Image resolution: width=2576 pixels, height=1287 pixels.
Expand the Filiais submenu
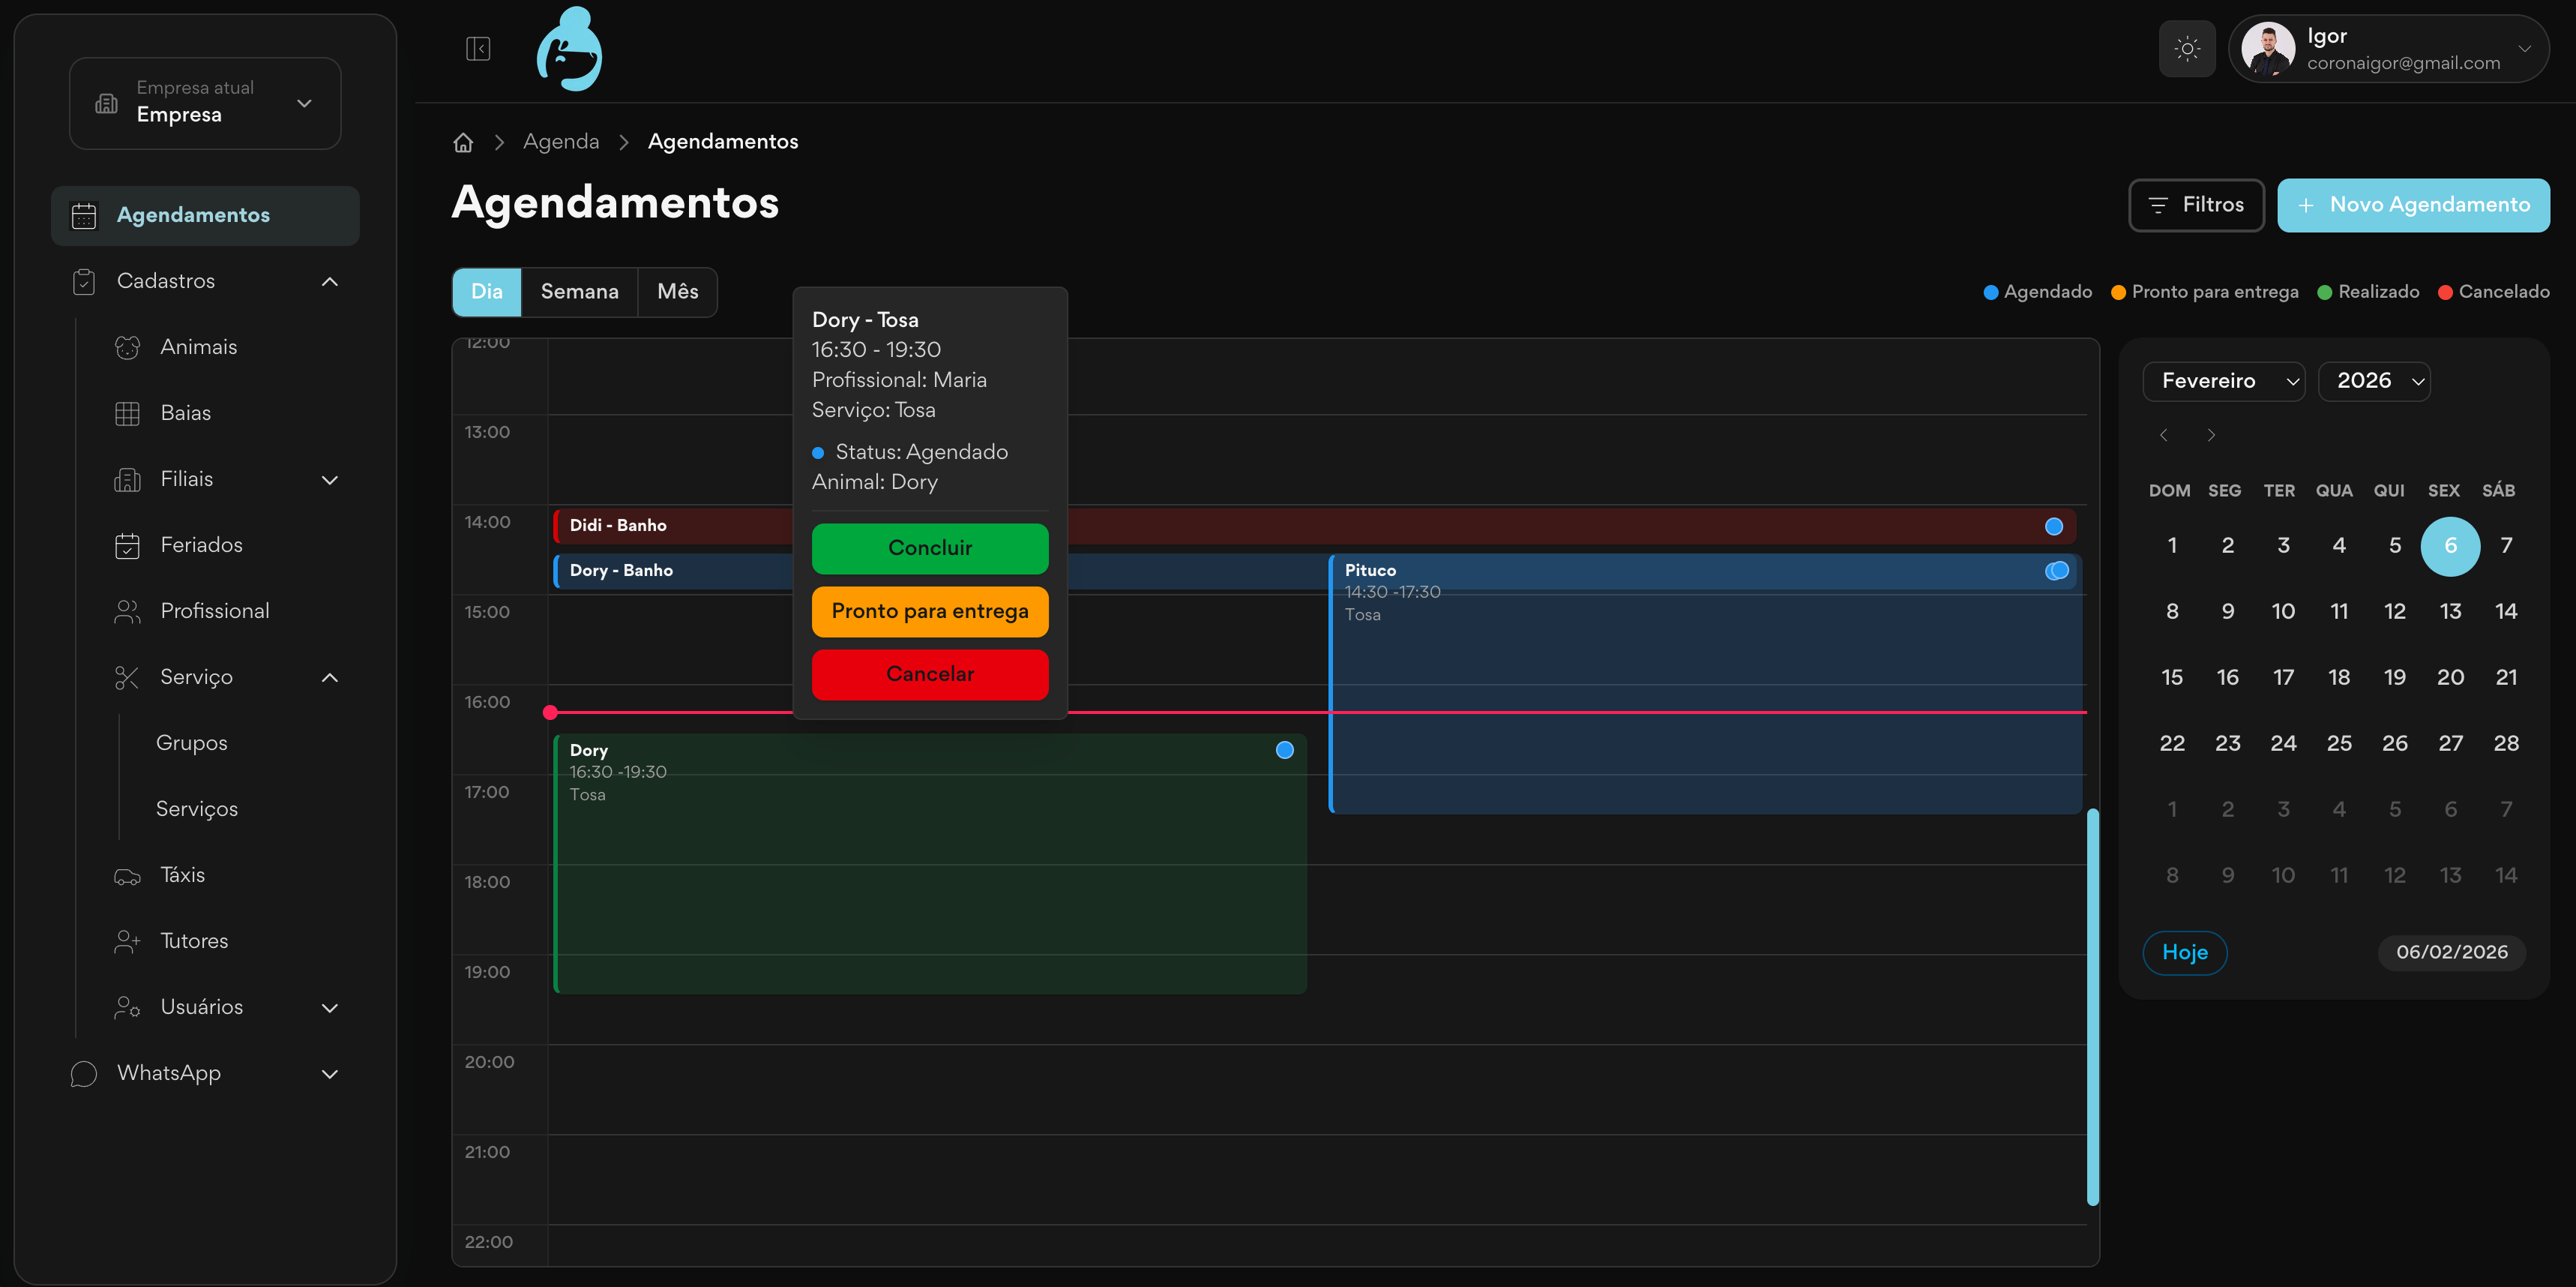(x=329, y=480)
